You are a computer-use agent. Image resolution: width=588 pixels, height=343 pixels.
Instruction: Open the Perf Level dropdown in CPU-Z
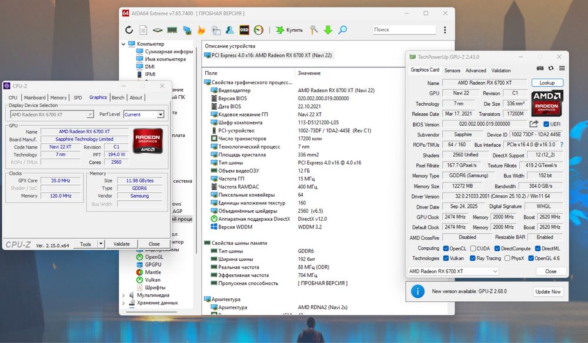144,114
